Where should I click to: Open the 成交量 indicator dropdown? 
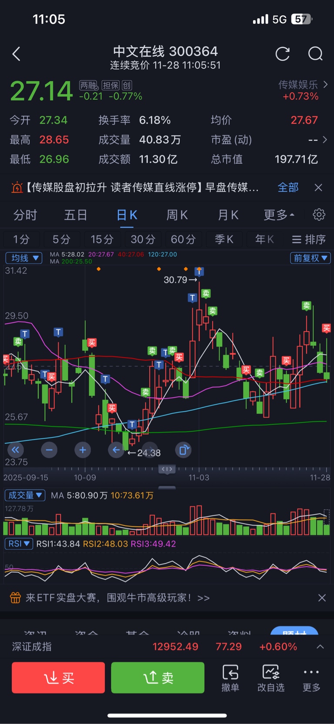tap(25, 495)
